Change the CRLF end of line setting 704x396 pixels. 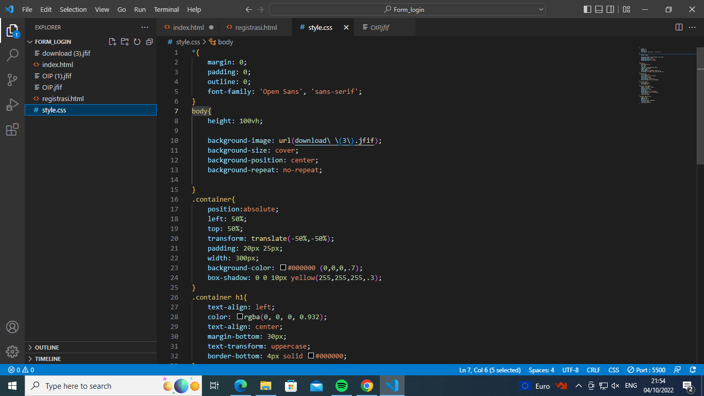(x=593, y=370)
